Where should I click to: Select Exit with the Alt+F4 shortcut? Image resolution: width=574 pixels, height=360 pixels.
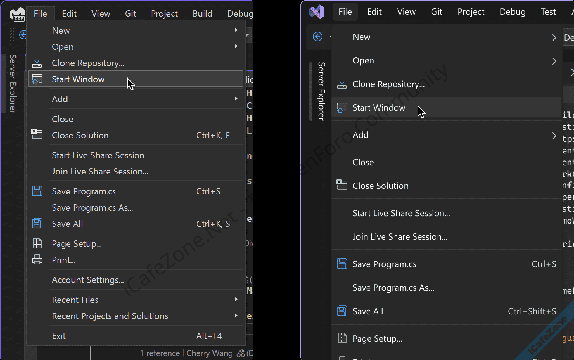(x=59, y=336)
